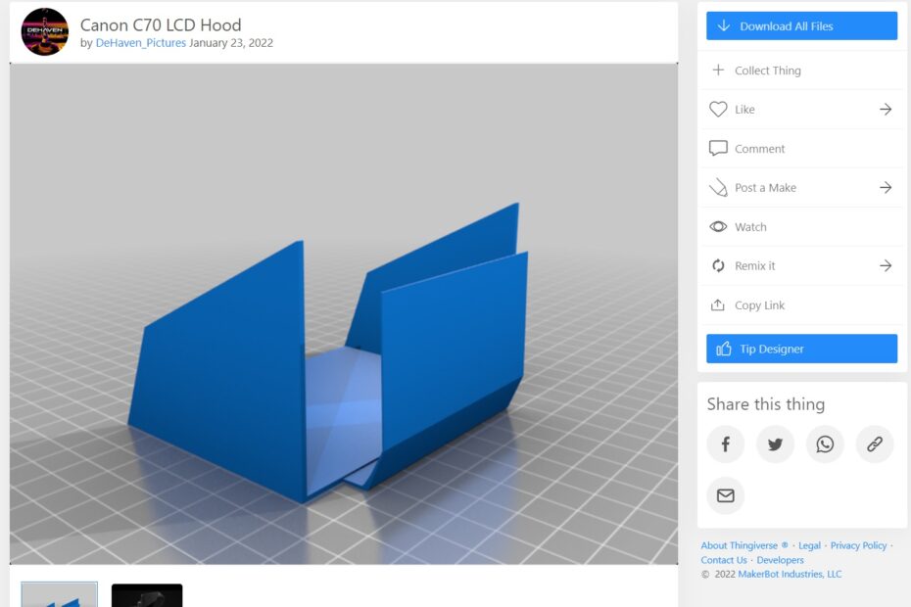
Task: Share this thing via WhatsApp
Action: pos(825,444)
